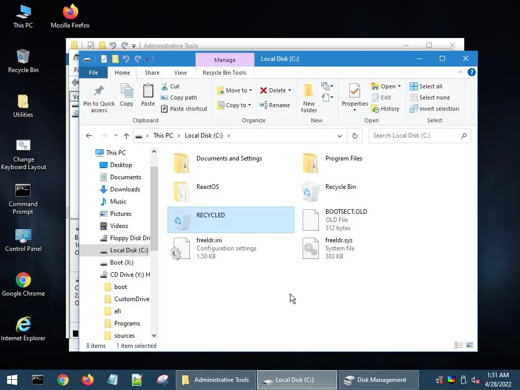The image size is (520, 390).
Task: Switch to the Share ribbon tab
Action: (152, 73)
